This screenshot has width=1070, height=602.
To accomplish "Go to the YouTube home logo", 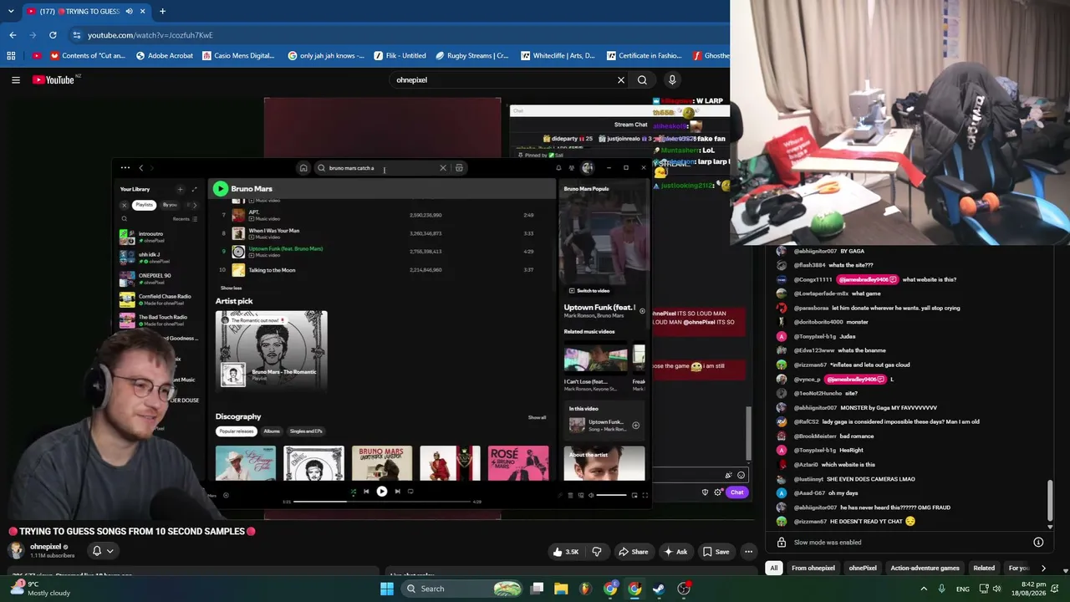I will [53, 80].
